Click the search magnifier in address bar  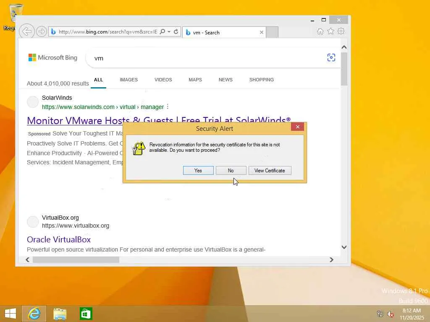[163, 31]
